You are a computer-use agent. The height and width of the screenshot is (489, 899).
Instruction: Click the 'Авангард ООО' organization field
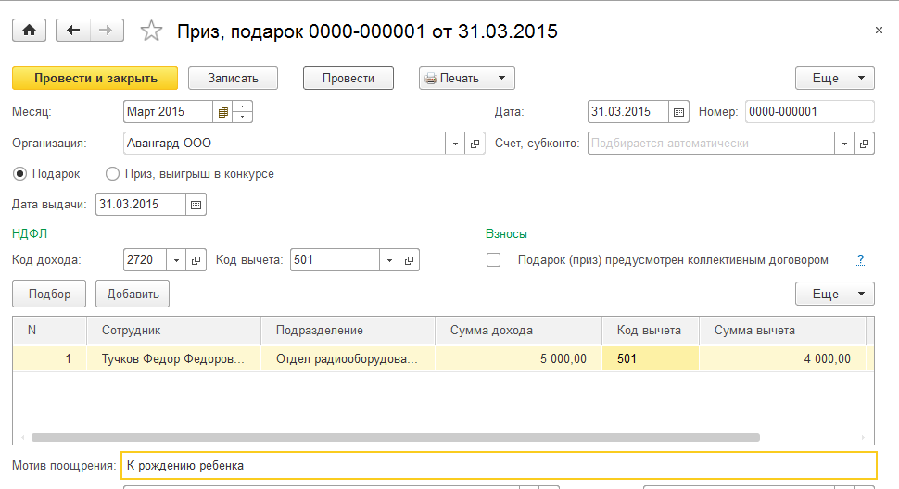[x=285, y=144]
